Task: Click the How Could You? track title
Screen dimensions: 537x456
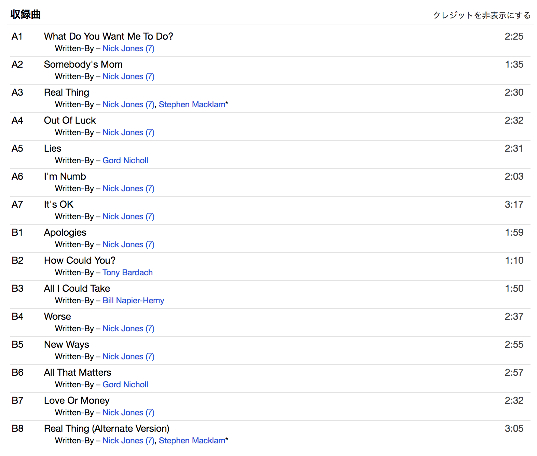Action: (80, 260)
